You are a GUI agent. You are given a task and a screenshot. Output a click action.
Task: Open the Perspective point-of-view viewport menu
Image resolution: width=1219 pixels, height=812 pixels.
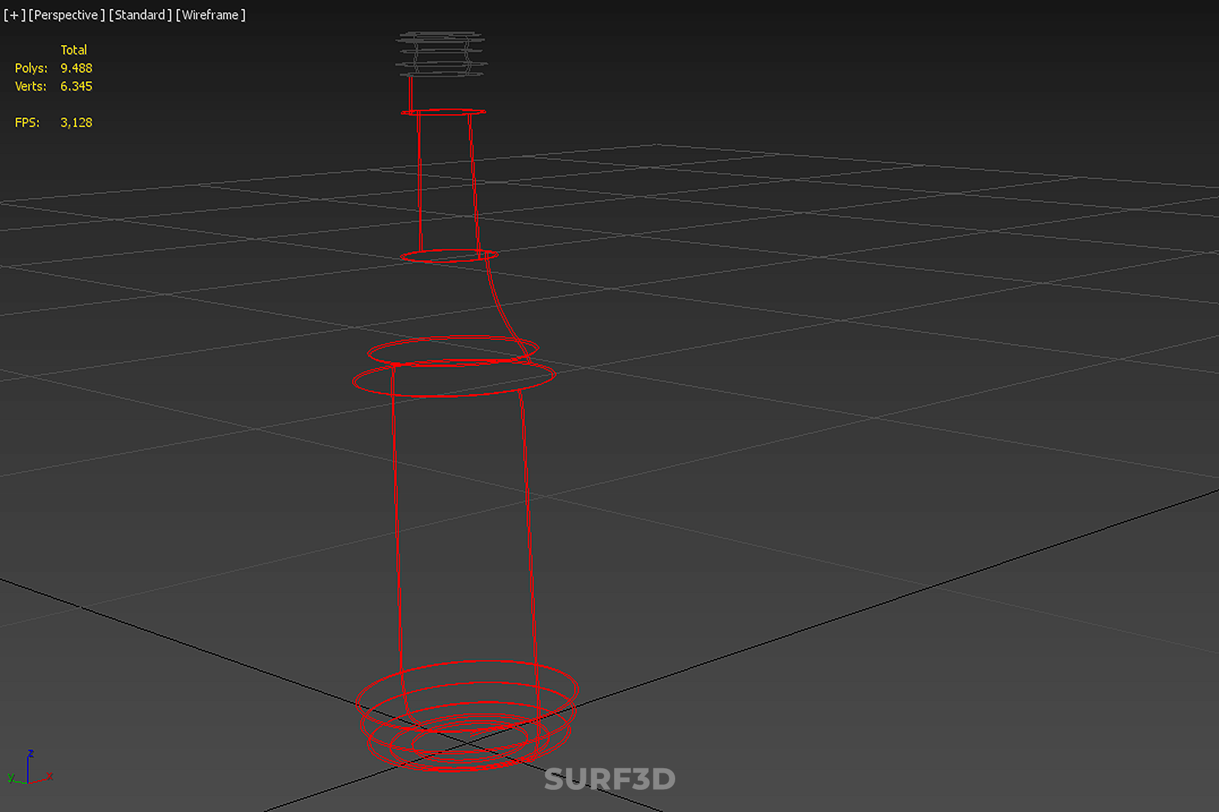click(x=67, y=15)
